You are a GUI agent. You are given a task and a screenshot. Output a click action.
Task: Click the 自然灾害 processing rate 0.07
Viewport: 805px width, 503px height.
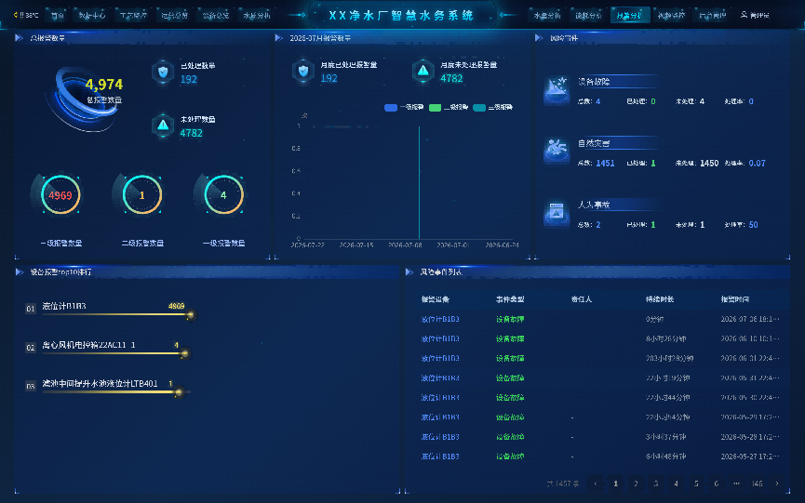tap(757, 163)
